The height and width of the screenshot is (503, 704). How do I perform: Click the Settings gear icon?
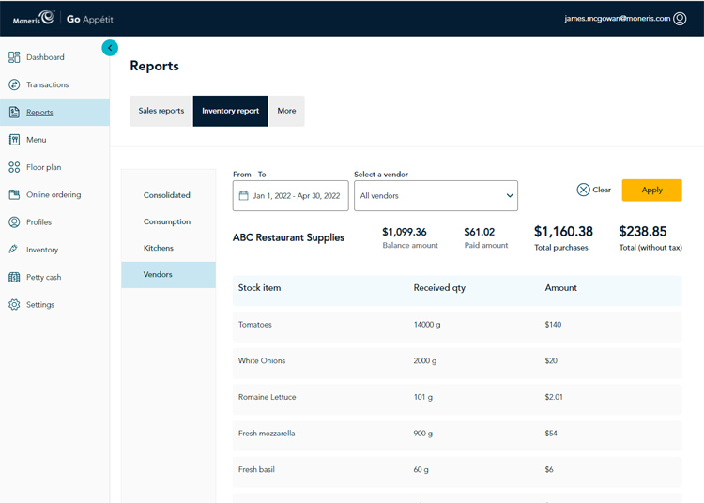pos(14,304)
